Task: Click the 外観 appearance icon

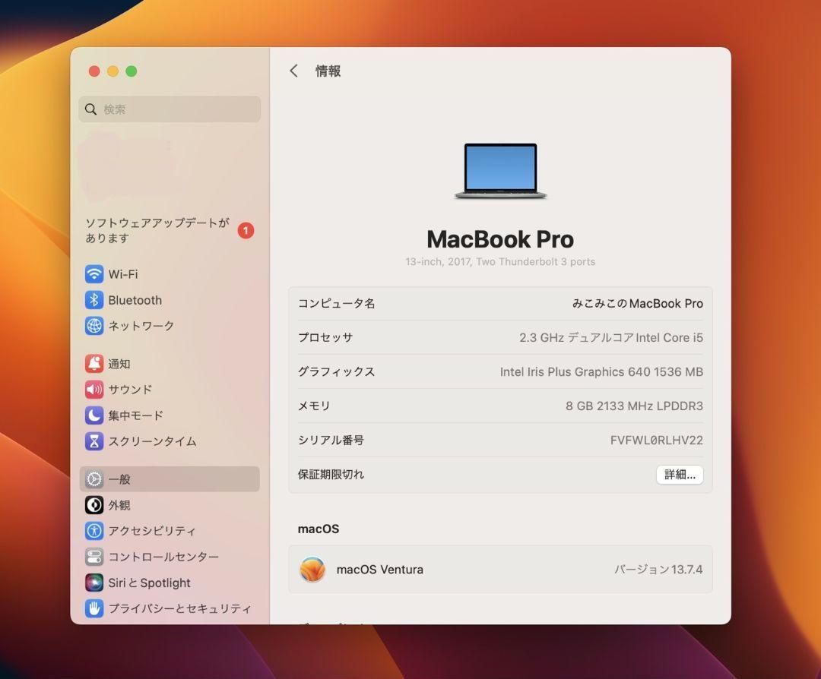Action: pos(94,505)
